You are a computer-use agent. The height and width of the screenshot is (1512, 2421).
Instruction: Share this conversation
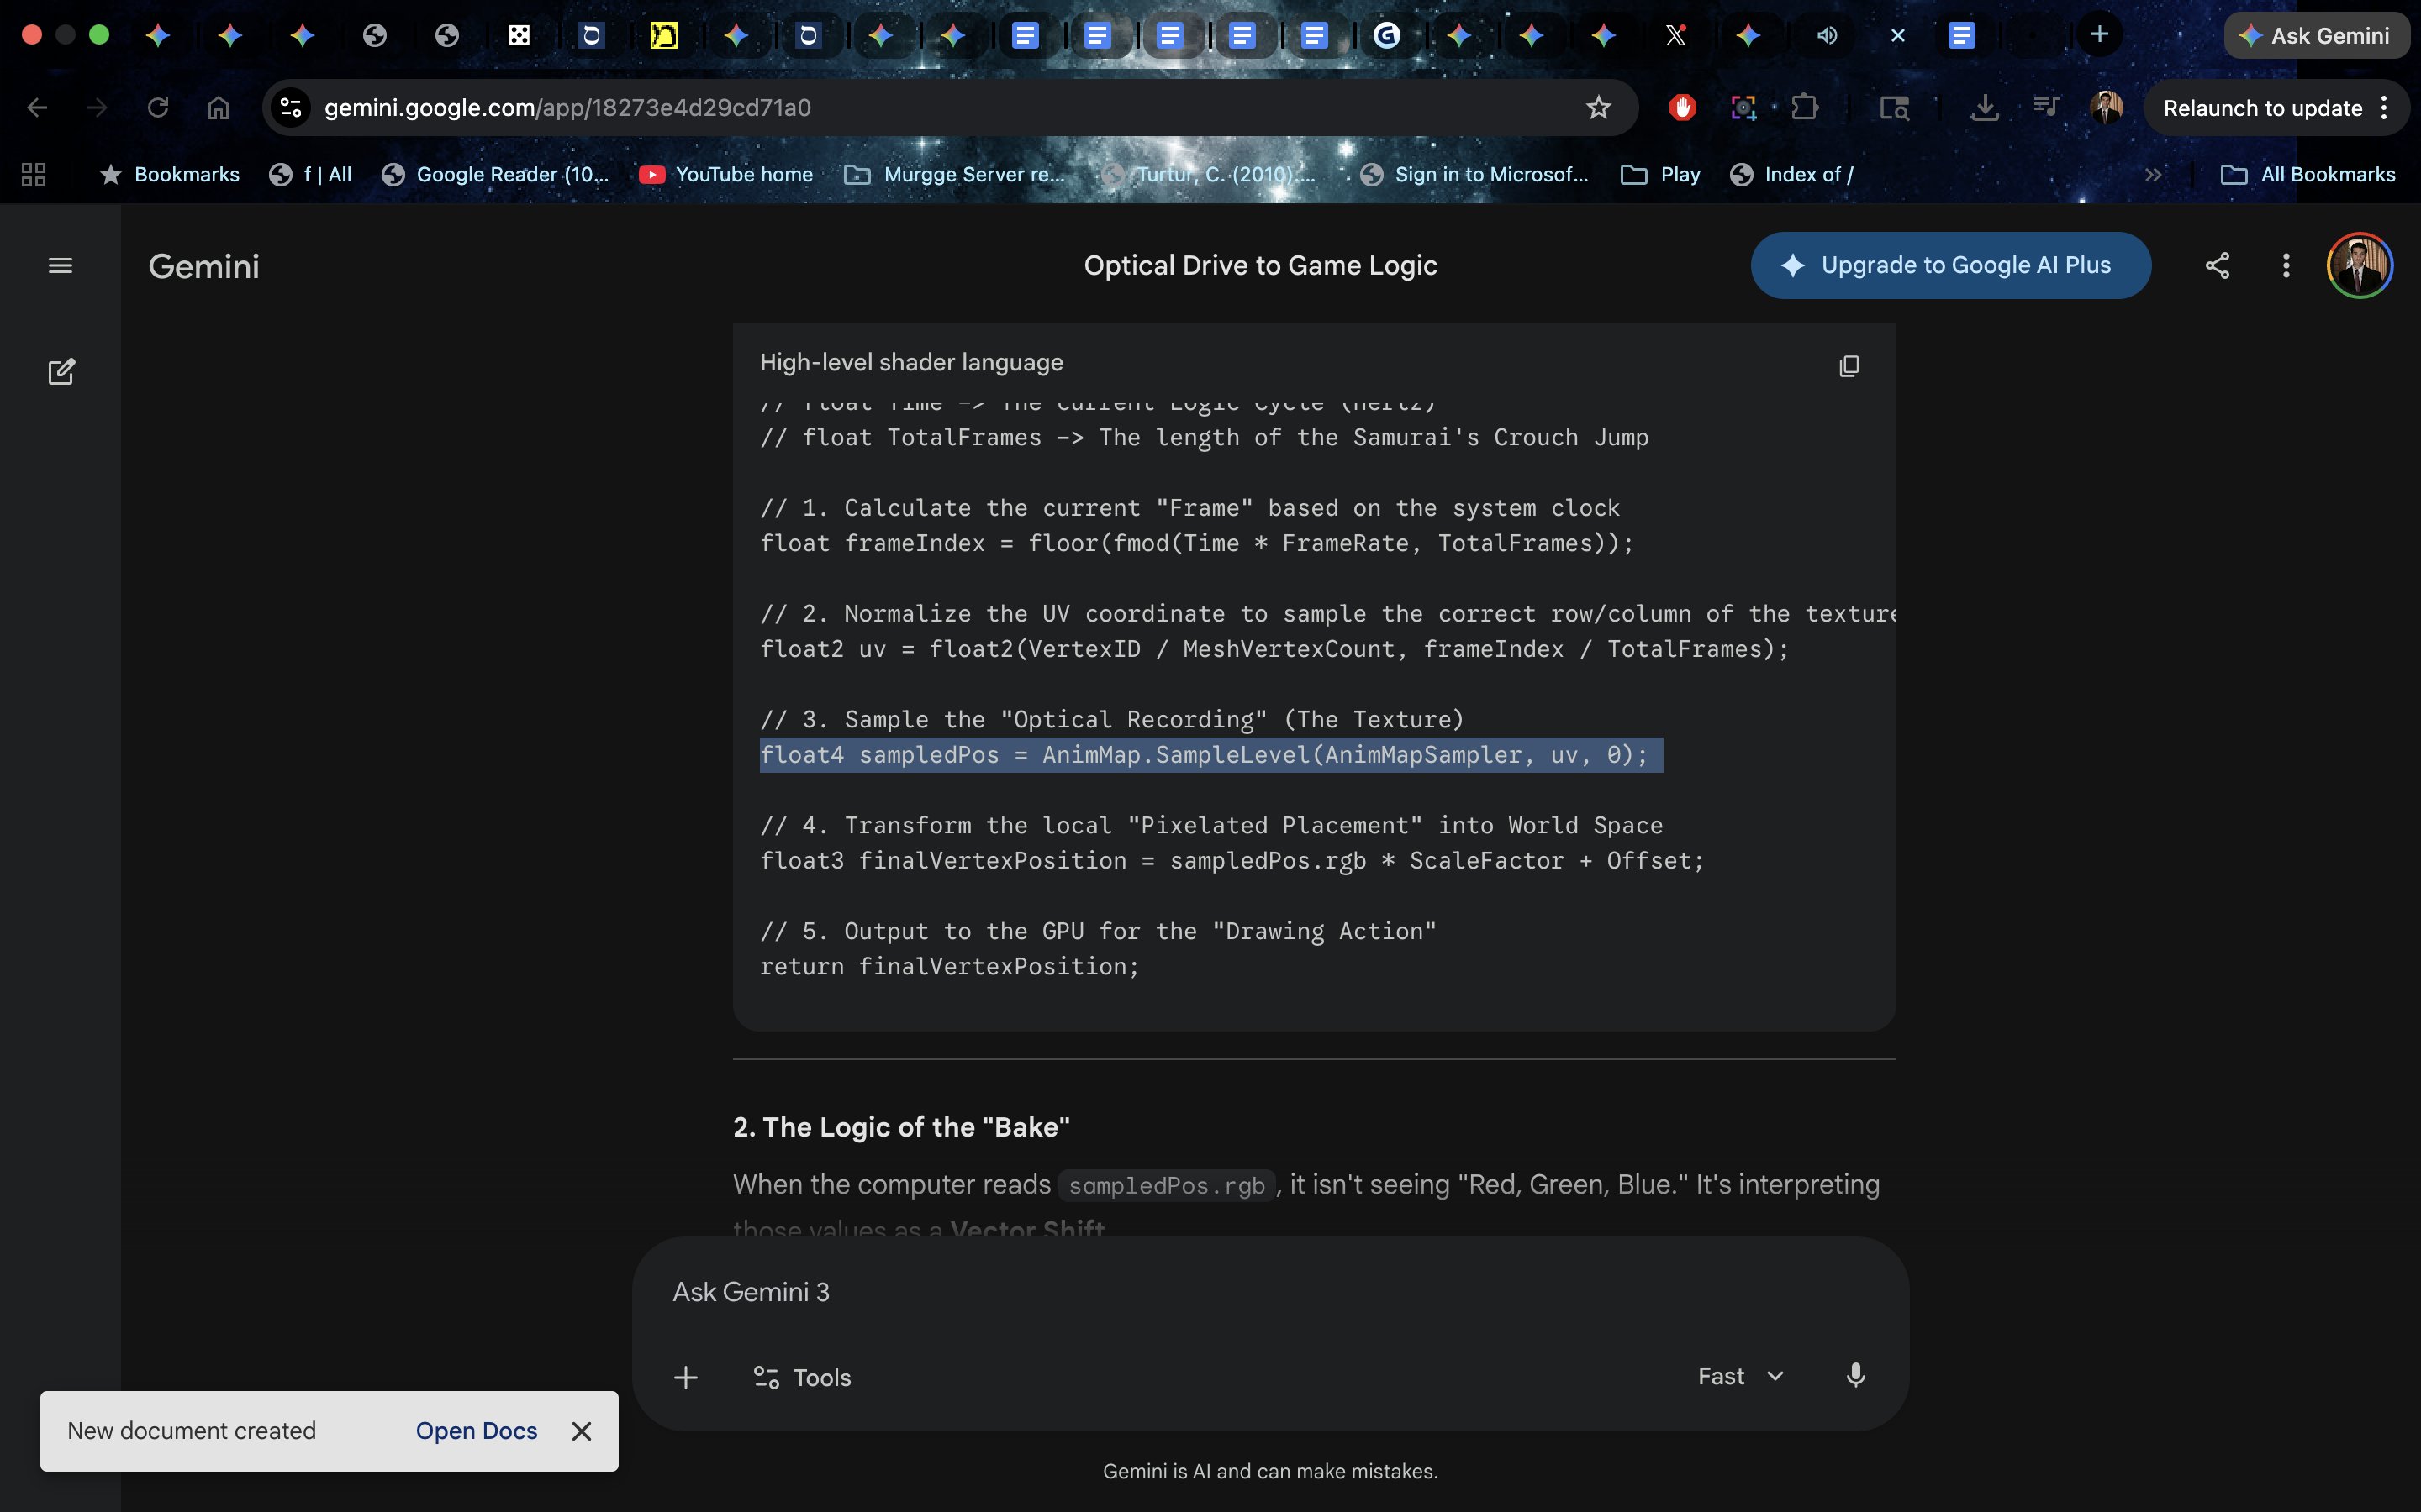[x=2217, y=265]
